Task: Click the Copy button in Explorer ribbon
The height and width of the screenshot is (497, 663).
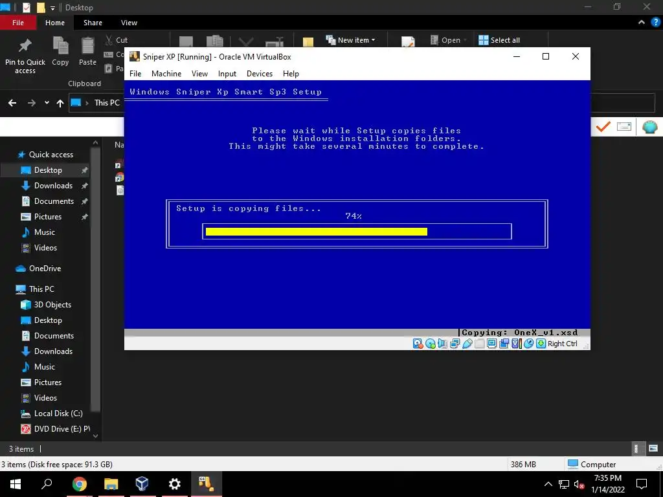Action: (60, 52)
